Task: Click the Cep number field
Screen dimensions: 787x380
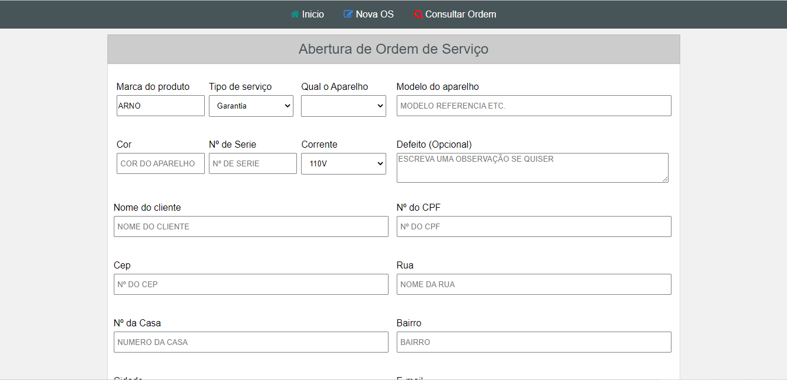Action: [251, 284]
